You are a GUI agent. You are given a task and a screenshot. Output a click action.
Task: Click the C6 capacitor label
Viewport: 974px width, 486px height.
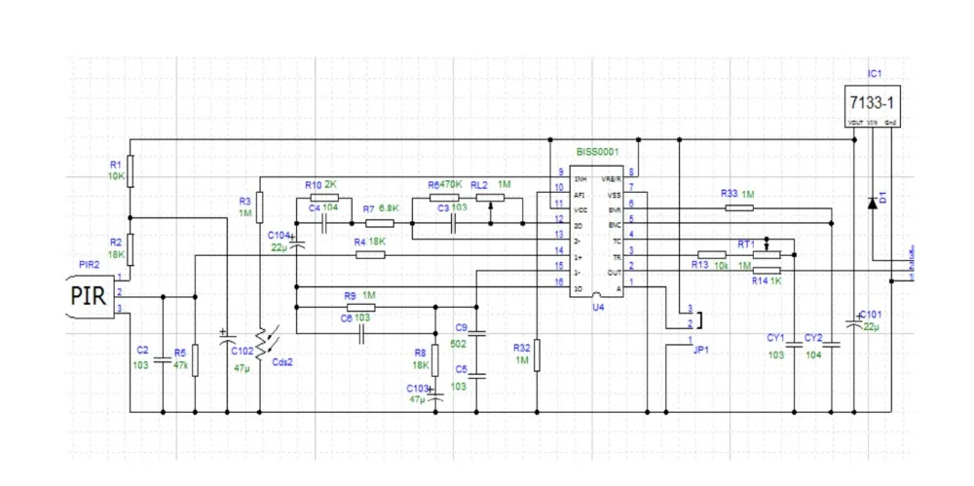coord(347,317)
